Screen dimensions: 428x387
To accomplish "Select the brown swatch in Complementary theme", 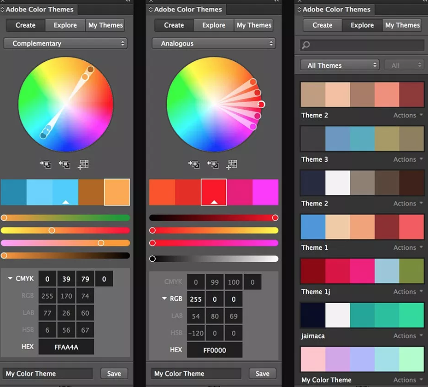I will point(91,192).
